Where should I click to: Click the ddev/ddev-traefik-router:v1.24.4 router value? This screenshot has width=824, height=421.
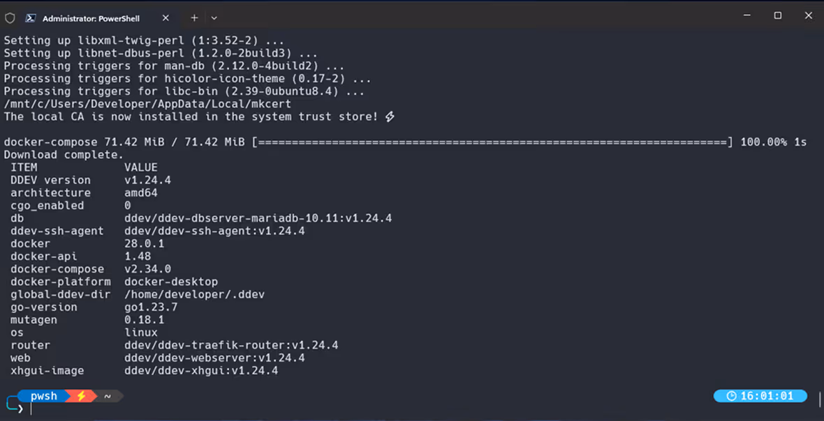(x=231, y=345)
